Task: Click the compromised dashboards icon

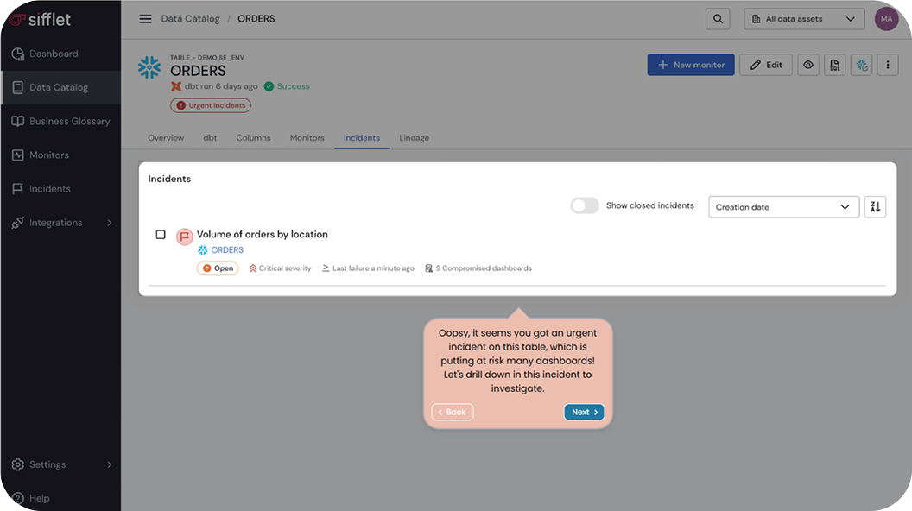Action: pos(428,268)
